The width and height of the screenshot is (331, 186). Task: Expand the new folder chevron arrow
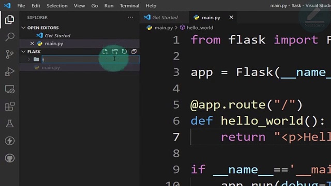tap(29, 59)
